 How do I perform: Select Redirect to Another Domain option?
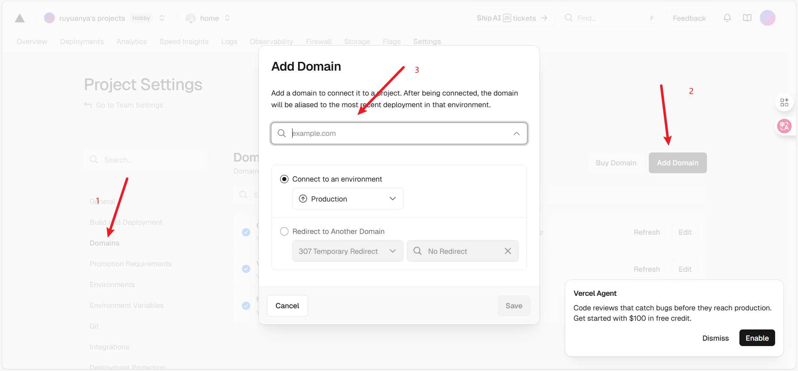284,231
